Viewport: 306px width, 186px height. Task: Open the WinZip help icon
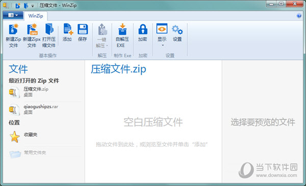click(x=299, y=16)
